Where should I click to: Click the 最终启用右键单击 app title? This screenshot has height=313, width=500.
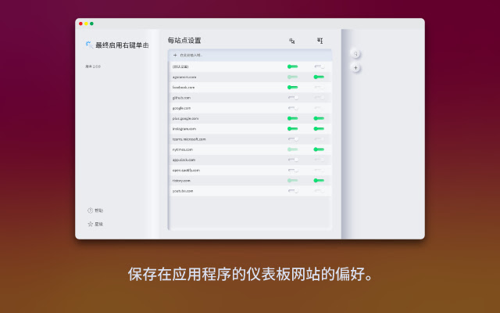(x=122, y=45)
